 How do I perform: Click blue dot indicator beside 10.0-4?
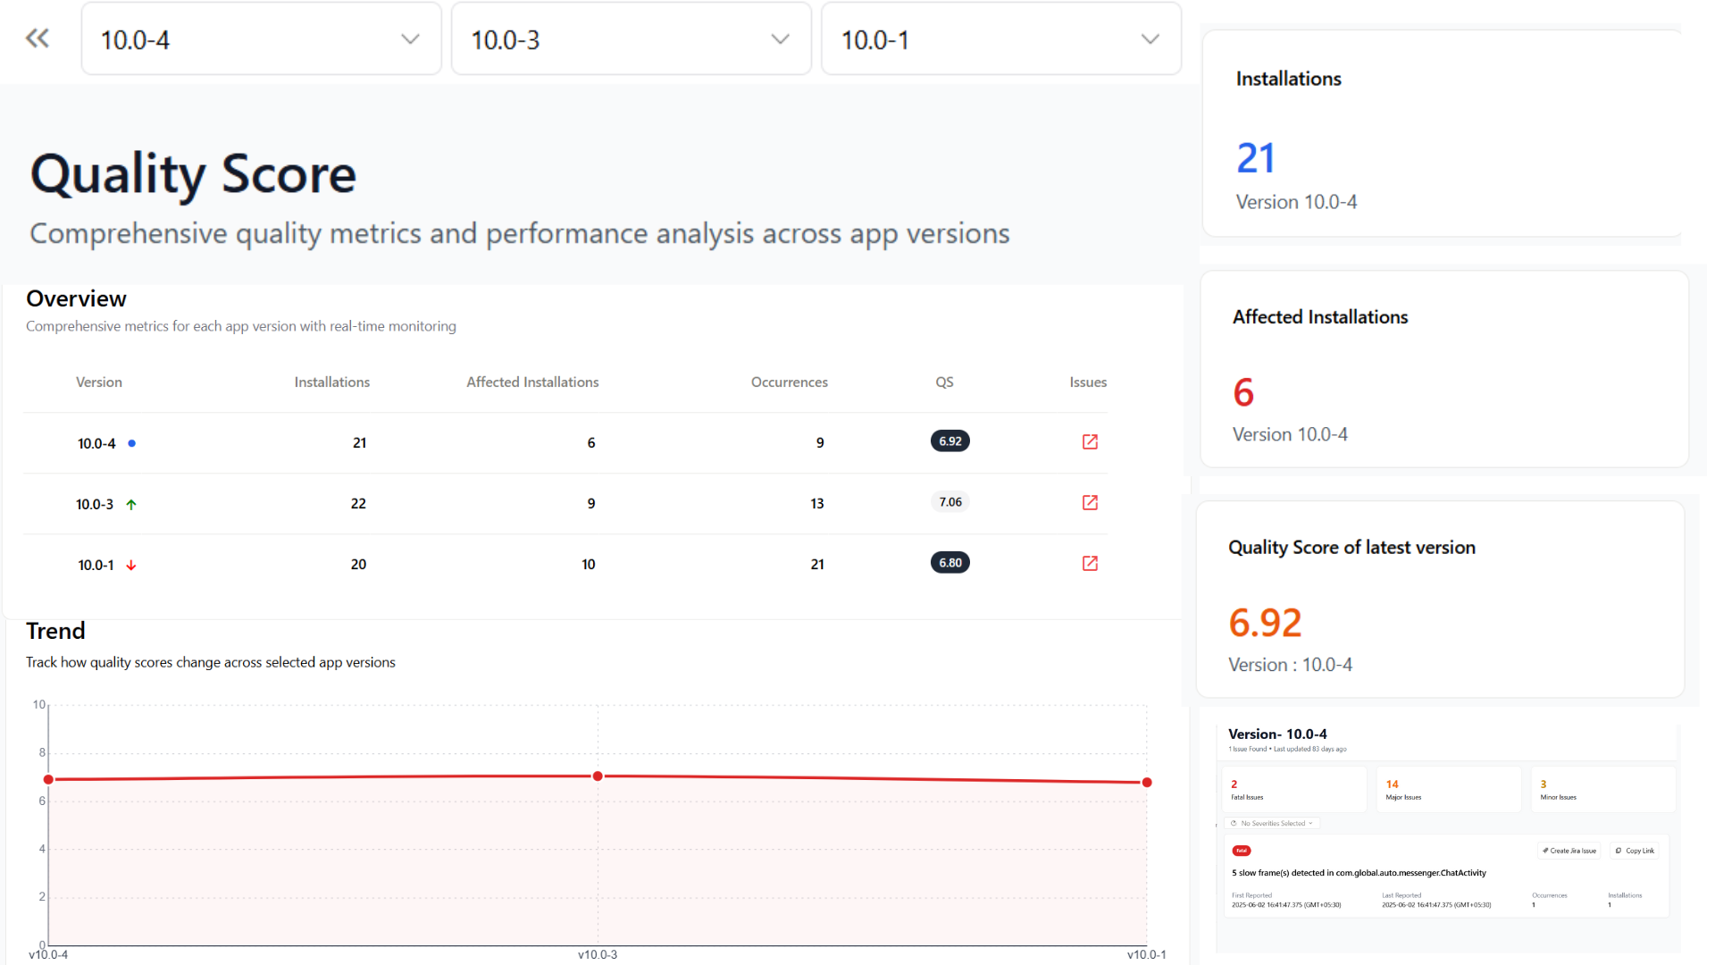tap(131, 443)
